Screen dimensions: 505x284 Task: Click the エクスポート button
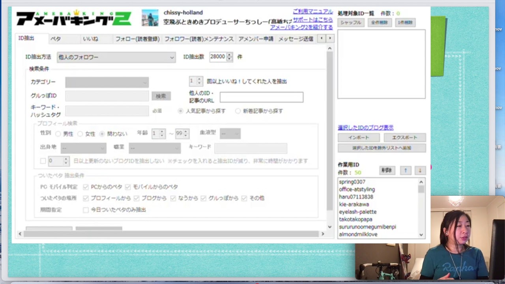[405, 138]
